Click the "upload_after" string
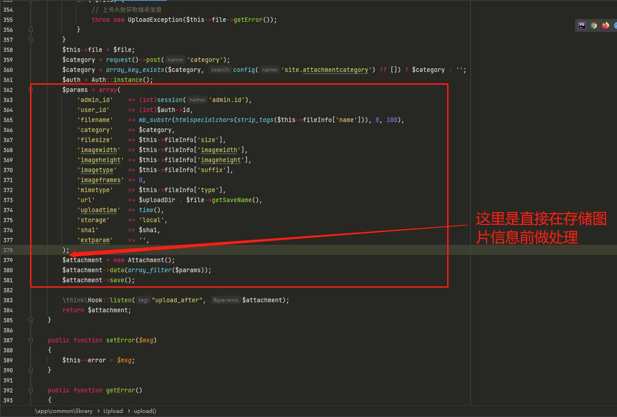The height and width of the screenshot is (417, 617). [x=177, y=300]
